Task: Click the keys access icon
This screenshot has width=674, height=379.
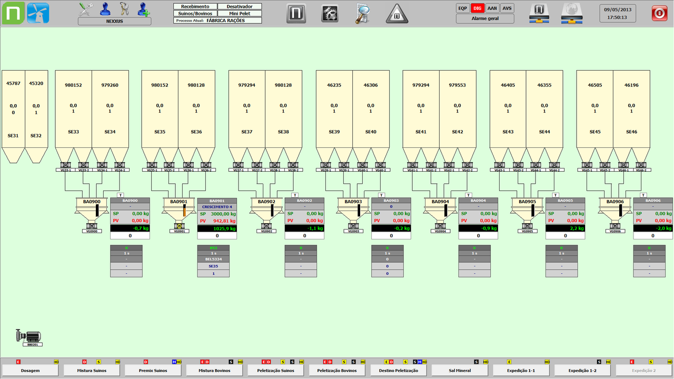Action: pos(124,8)
